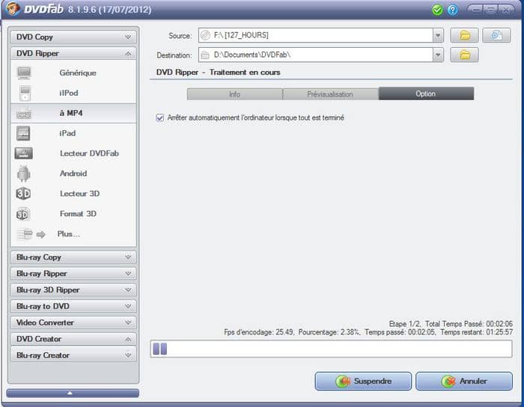Open the Plus... more profiles label
This screenshot has width=524, height=407.
[x=69, y=234]
